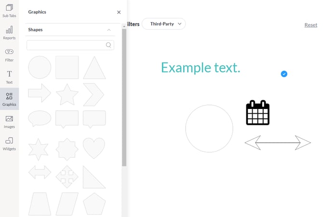Screen dimensions: 323x217
Task: Click the Reset link
Action: point(310,25)
